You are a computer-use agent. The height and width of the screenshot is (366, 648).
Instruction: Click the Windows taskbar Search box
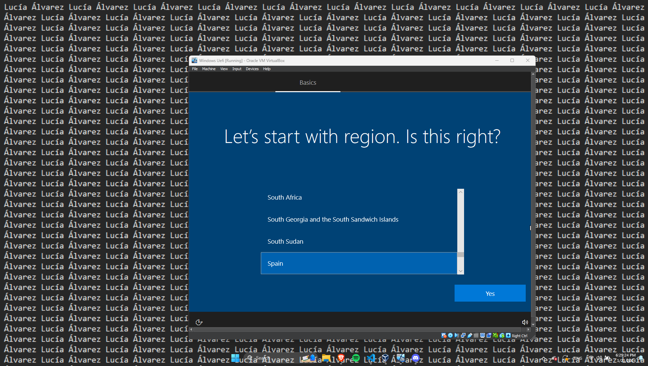(x=268, y=358)
